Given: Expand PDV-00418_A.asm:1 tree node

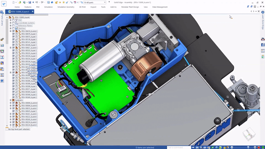Looking at the screenshot, I should pyautogui.click(x=10, y=31).
